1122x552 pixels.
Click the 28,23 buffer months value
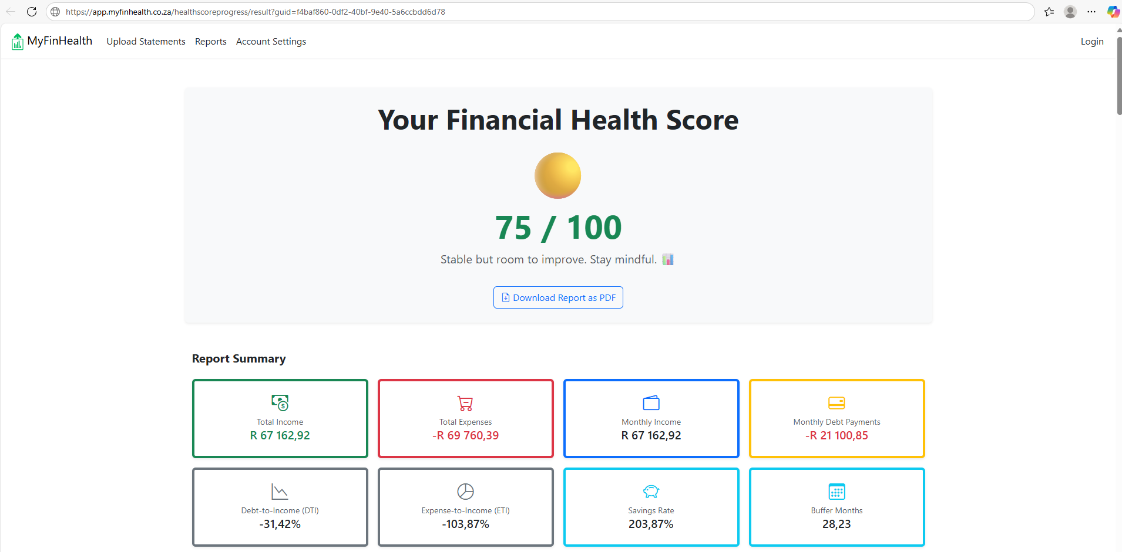click(x=837, y=524)
